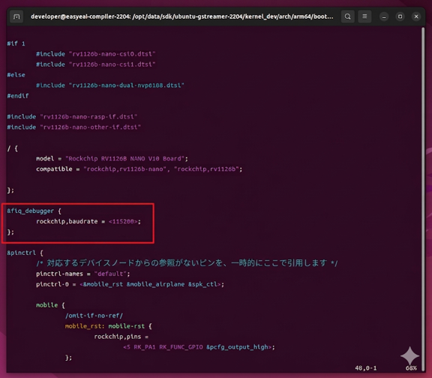
Task: Minimize the terminal window
Action: click(384, 16)
